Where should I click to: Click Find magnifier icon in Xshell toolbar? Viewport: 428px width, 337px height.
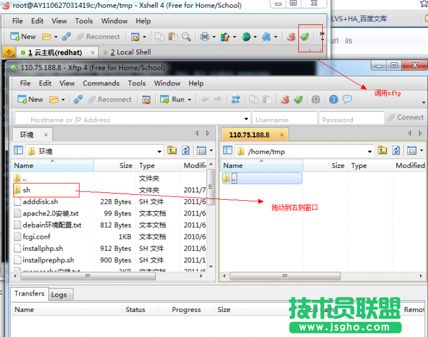click(186, 37)
